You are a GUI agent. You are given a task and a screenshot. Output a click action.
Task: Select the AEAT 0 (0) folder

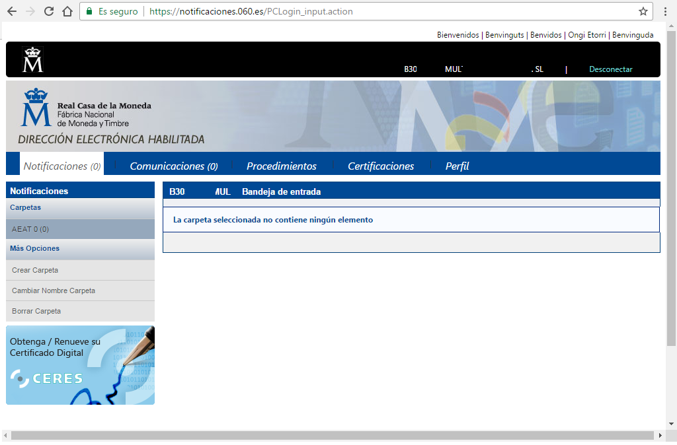click(x=30, y=229)
